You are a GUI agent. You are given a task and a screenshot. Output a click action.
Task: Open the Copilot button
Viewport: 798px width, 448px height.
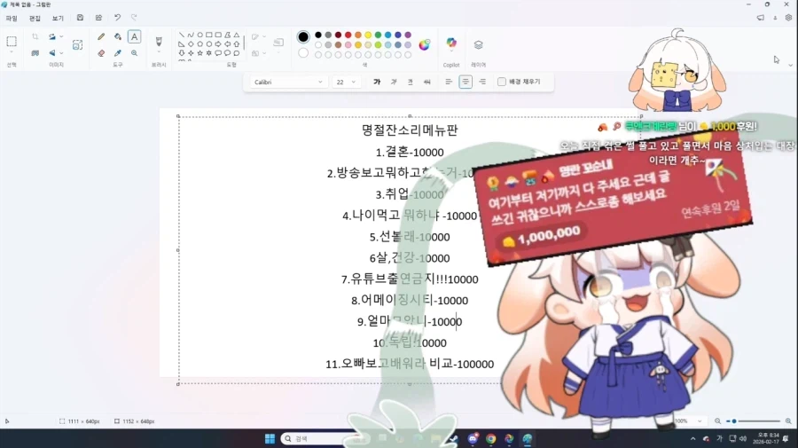click(x=451, y=43)
